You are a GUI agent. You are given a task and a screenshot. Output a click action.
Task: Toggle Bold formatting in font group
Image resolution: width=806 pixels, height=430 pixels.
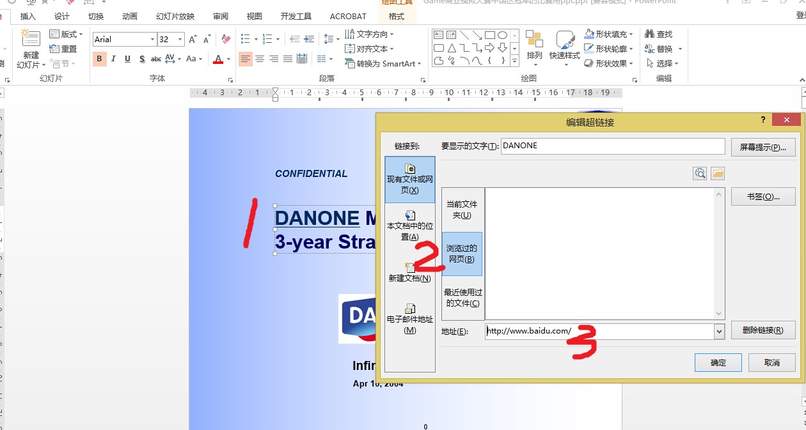[x=99, y=59]
